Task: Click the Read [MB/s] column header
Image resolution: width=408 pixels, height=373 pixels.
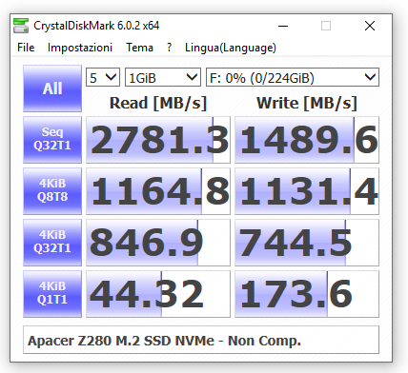Action: point(158,103)
